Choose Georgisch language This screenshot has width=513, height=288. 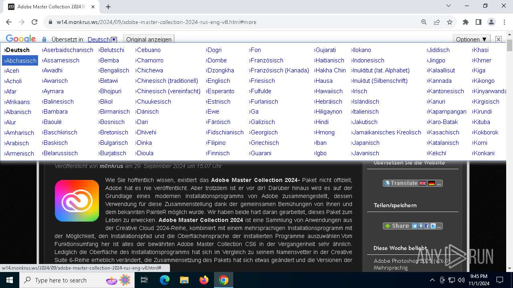(263, 132)
